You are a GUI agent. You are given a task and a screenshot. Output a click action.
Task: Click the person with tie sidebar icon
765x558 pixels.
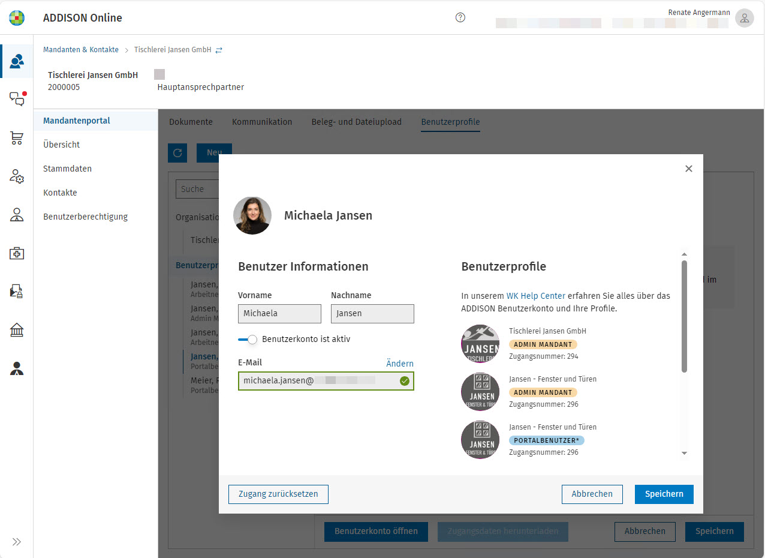coord(17,368)
